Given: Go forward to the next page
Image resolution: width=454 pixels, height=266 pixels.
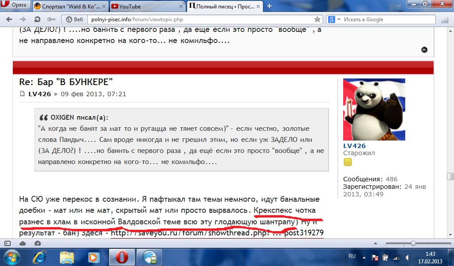Looking at the screenshot, I should pos(23,20).
